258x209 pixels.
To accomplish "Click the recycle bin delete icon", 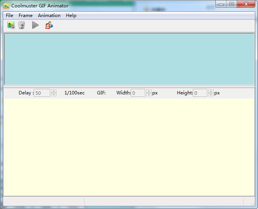I will tap(22, 25).
